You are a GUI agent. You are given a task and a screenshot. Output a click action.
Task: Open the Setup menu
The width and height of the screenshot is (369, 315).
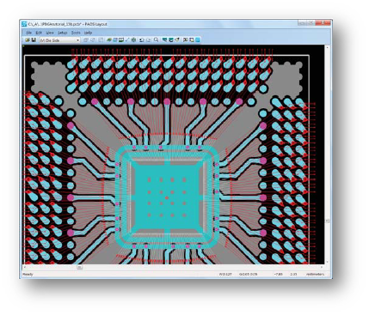(x=62, y=33)
